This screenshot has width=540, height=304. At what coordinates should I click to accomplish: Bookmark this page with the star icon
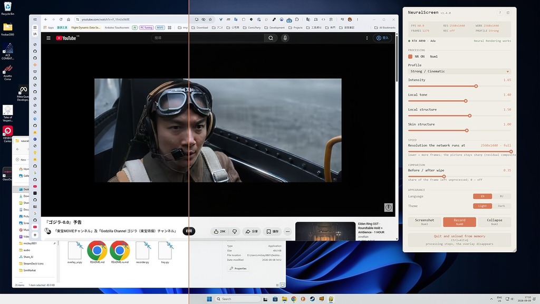[210, 20]
